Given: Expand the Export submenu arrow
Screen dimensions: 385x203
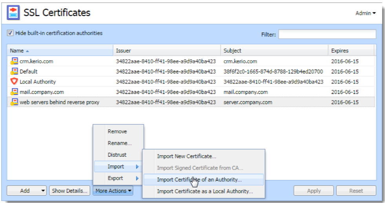Looking at the screenshot, I should (137, 178).
